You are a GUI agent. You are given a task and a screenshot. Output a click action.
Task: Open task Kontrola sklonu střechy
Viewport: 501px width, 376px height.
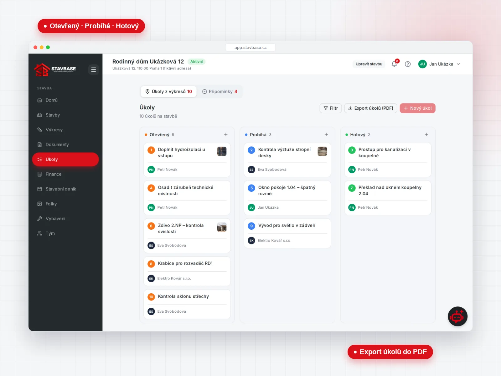(187, 304)
